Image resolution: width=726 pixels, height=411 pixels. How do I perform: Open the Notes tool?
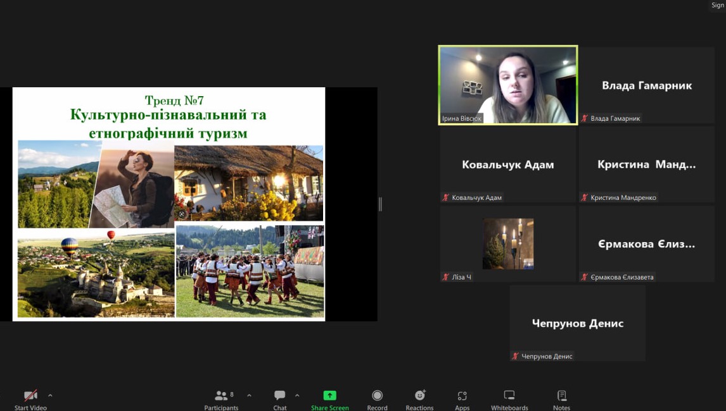click(561, 396)
